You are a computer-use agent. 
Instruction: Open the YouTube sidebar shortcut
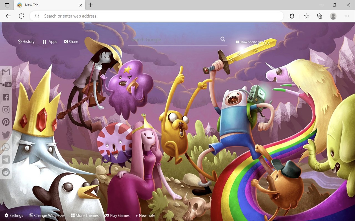click(6, 85)
